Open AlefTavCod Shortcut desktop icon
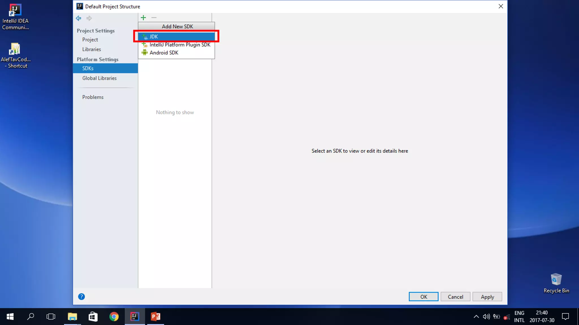 [16, 55]
